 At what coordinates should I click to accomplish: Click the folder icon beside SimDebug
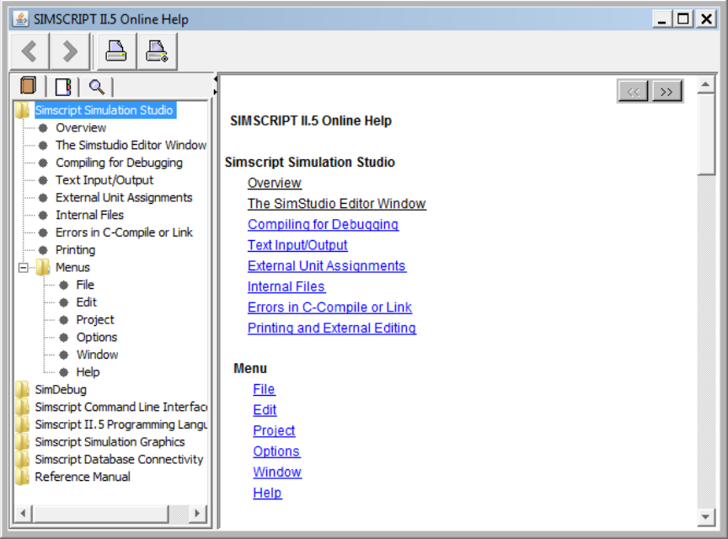22,389
